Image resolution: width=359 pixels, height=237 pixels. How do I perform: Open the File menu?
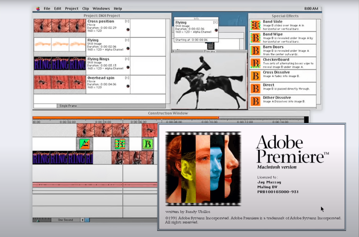click(47, 9)
